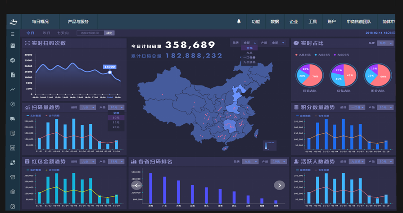Open the storefront shop sidebar icon
403x213 pixels.
coord(13,177)
